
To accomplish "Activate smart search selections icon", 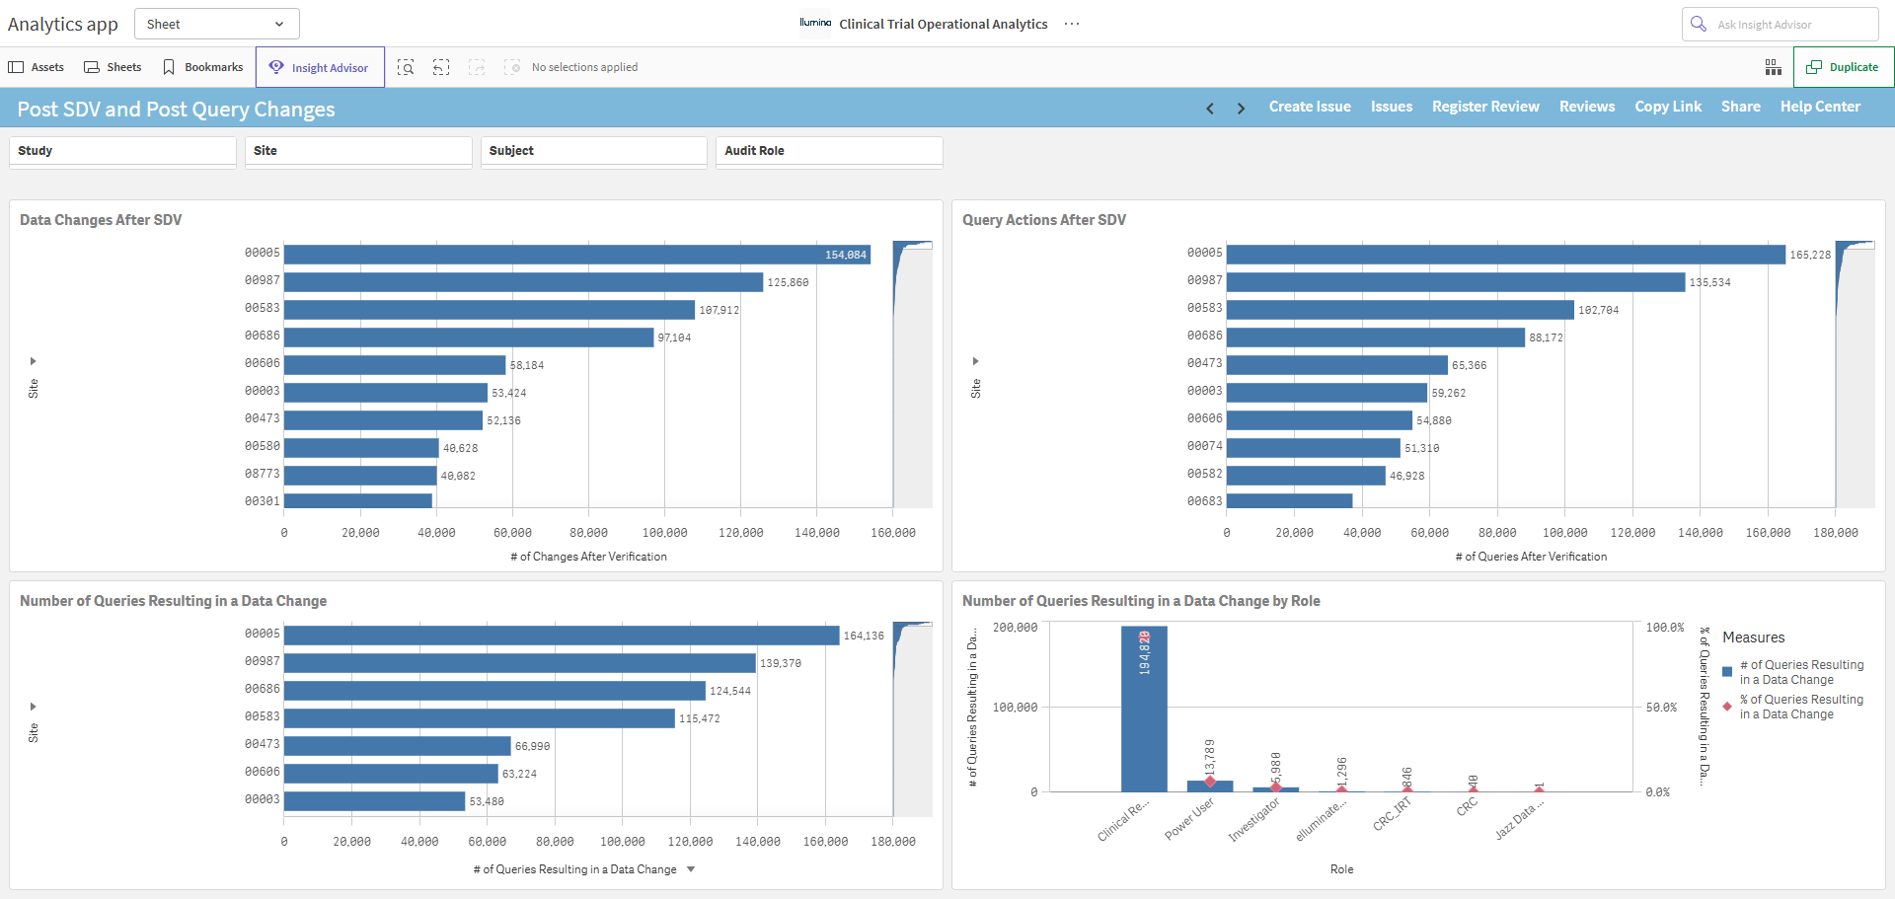I will pos(406,67).
